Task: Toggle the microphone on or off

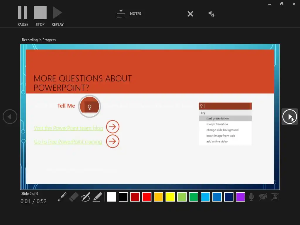Action: (x=251, y=197)
